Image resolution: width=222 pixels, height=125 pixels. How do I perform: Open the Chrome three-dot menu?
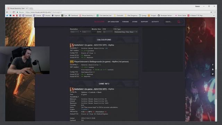[x=215, y=12]
